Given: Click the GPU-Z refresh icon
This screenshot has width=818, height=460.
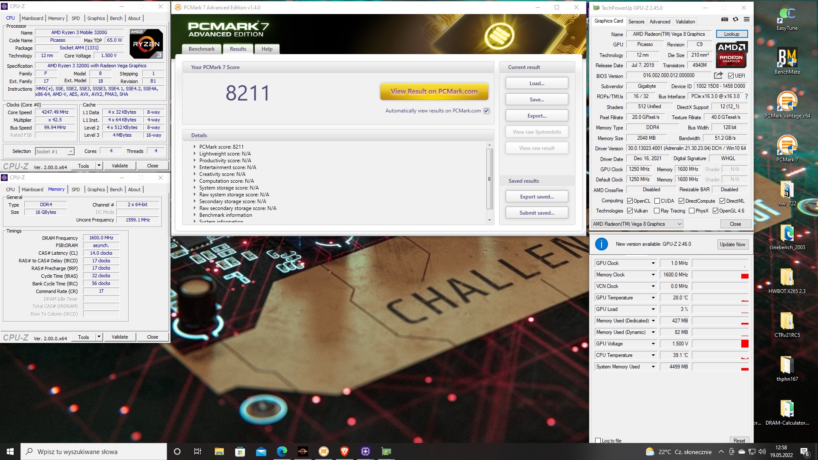Looking at the screenshot, I should click(735, 20).
